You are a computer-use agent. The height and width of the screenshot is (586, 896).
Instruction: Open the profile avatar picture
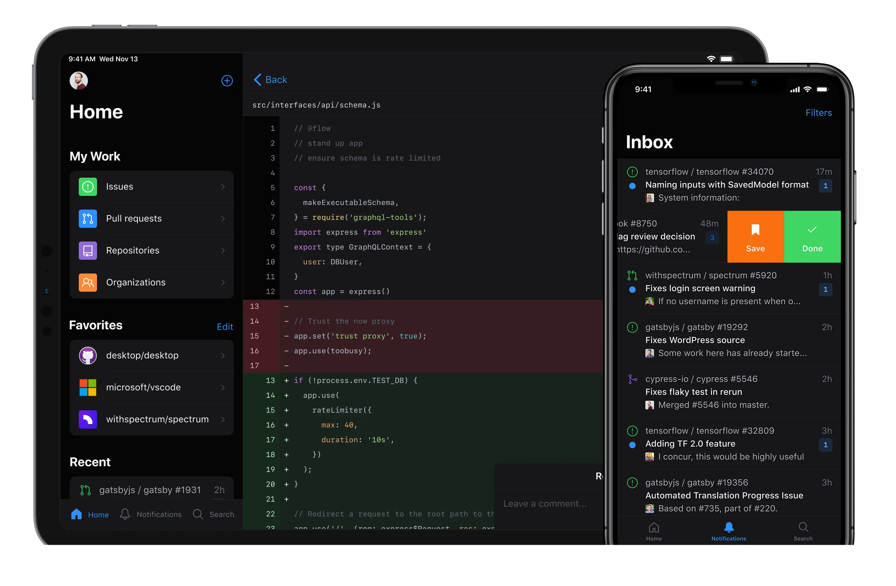point(79,81)
